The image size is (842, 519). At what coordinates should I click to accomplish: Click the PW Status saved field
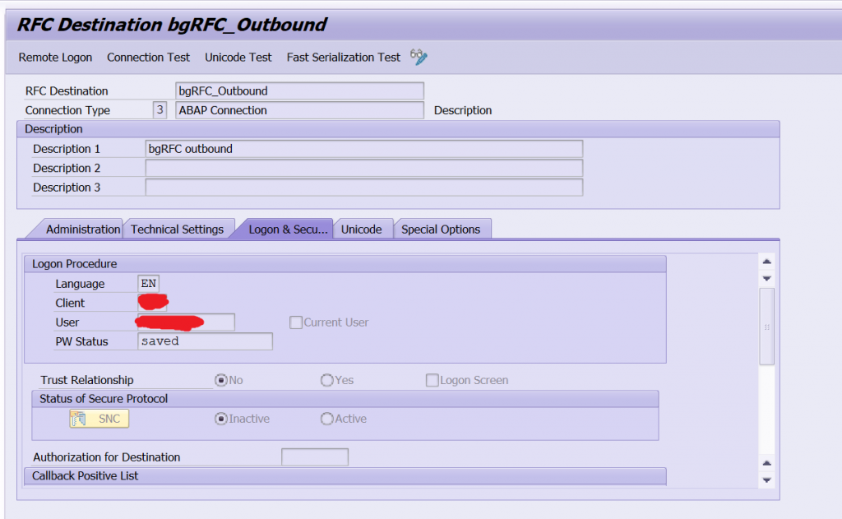pyautogui.click(x=205, y=341)
